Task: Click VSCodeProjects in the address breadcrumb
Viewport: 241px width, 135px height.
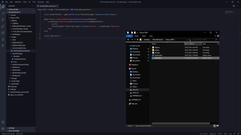Action: [158, 40]
